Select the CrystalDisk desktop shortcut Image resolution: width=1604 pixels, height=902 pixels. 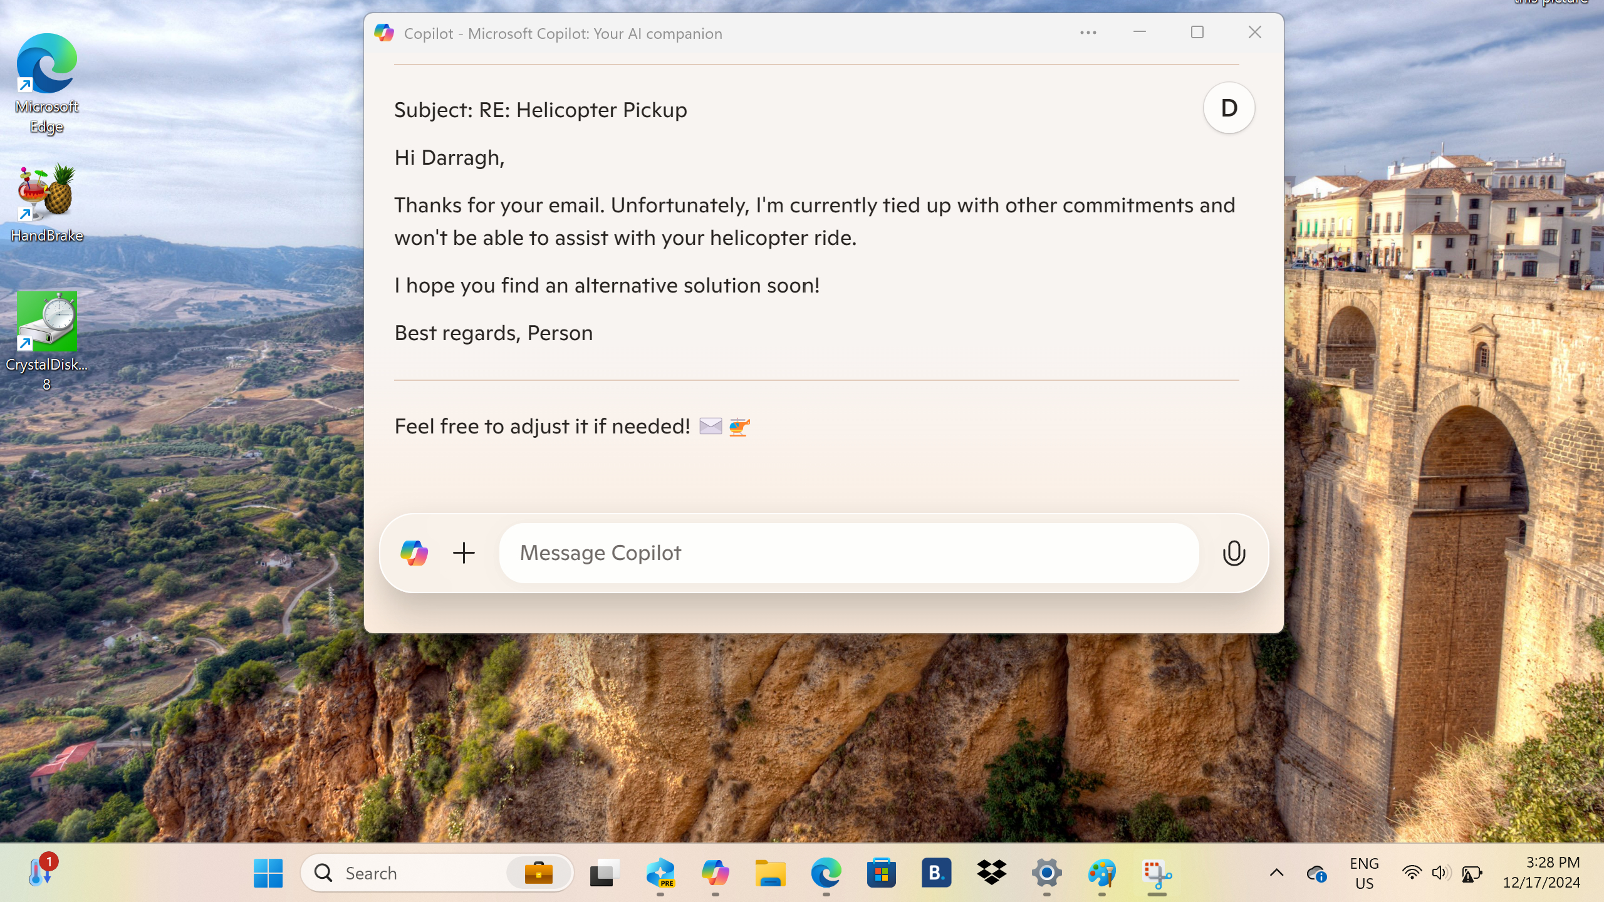(x=47, y=338)
